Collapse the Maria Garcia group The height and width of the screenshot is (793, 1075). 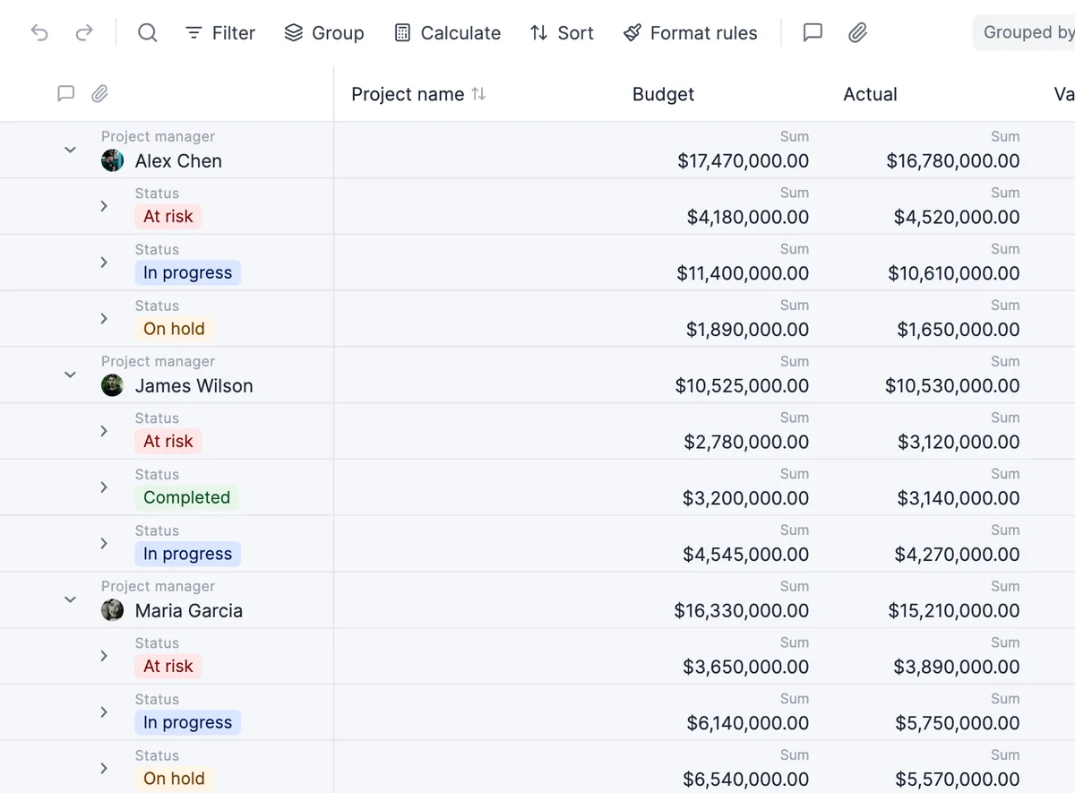click(x=70, y=599)
